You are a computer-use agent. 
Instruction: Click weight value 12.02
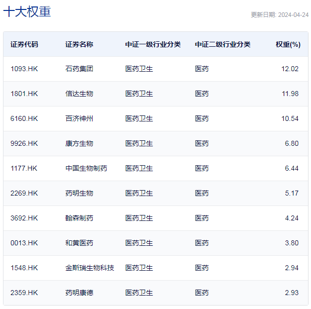click(290, 69)
